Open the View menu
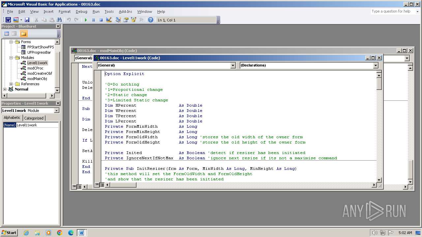Viewport: 422px width, 237px height. coord(34,12)
